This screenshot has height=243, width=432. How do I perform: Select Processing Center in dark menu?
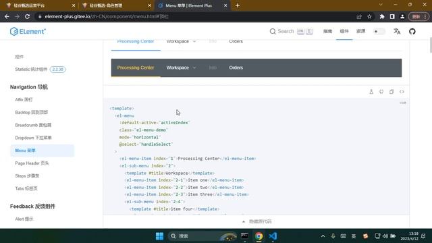[x=136, y=67]
